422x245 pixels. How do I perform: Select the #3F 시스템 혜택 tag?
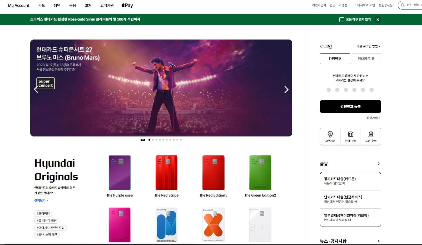tap(47, 235)
